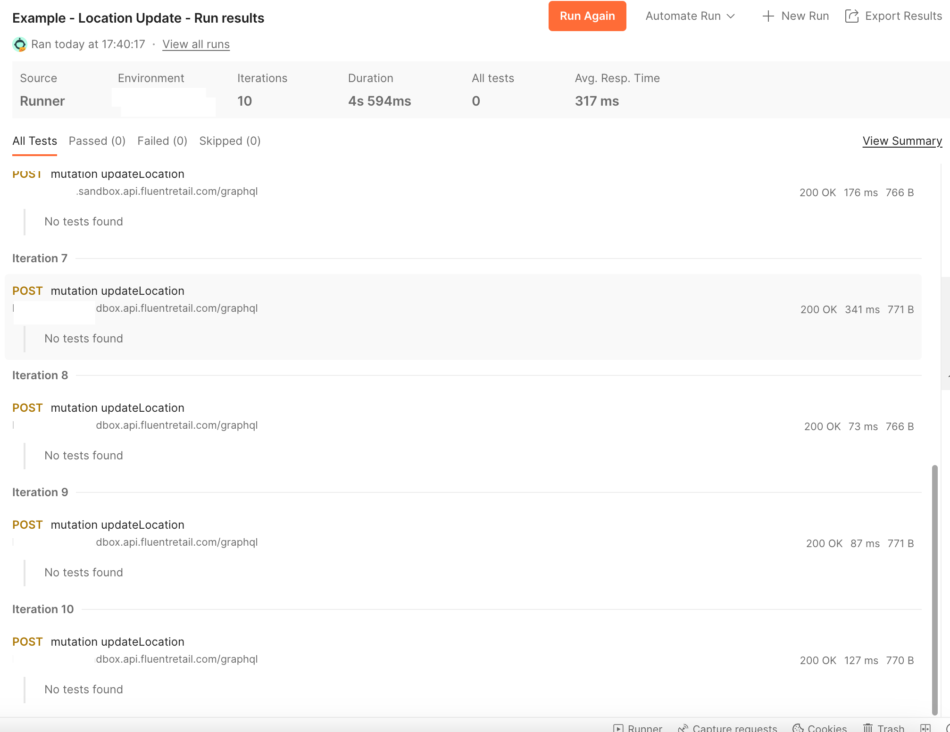Open the View Summary link
The width and height of the screenshot is (950, 732).
coord(902,141)
